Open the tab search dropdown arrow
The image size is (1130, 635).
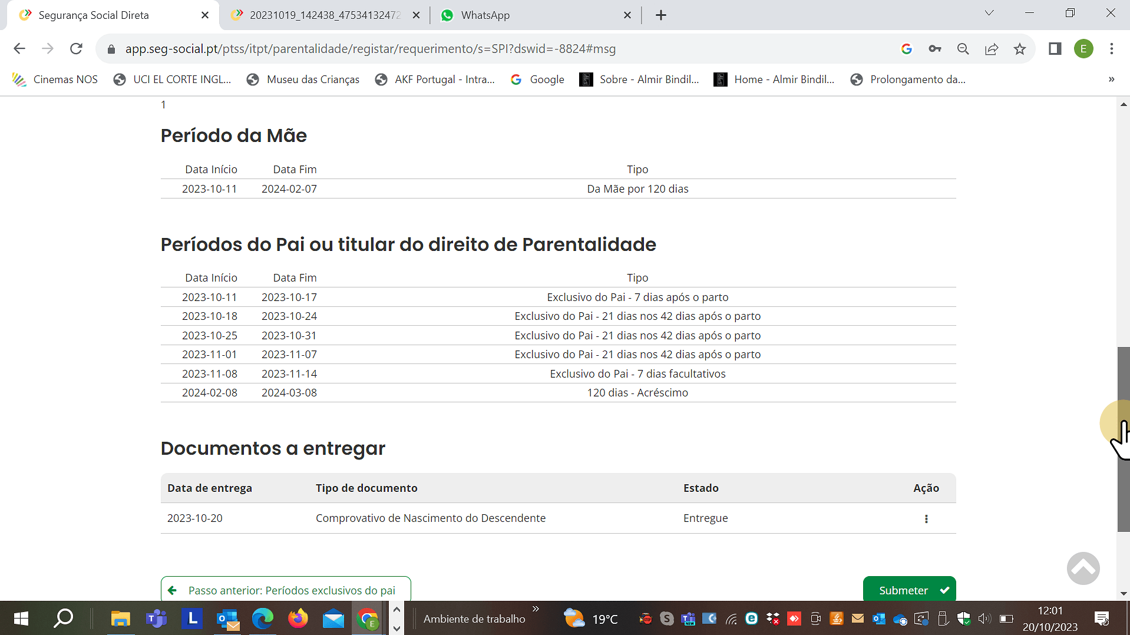tap(989, 13)
